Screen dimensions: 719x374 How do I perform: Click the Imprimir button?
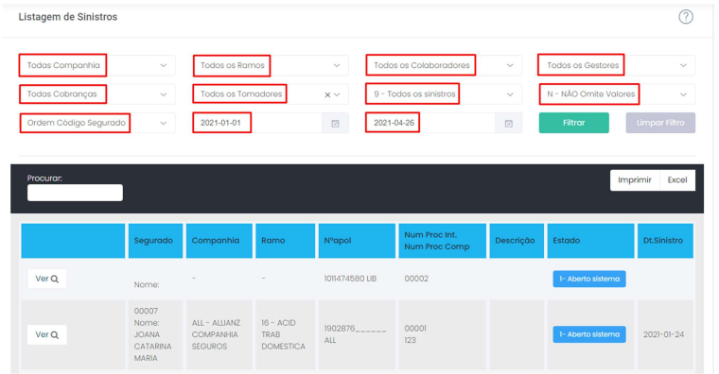(x=635, y=179)
